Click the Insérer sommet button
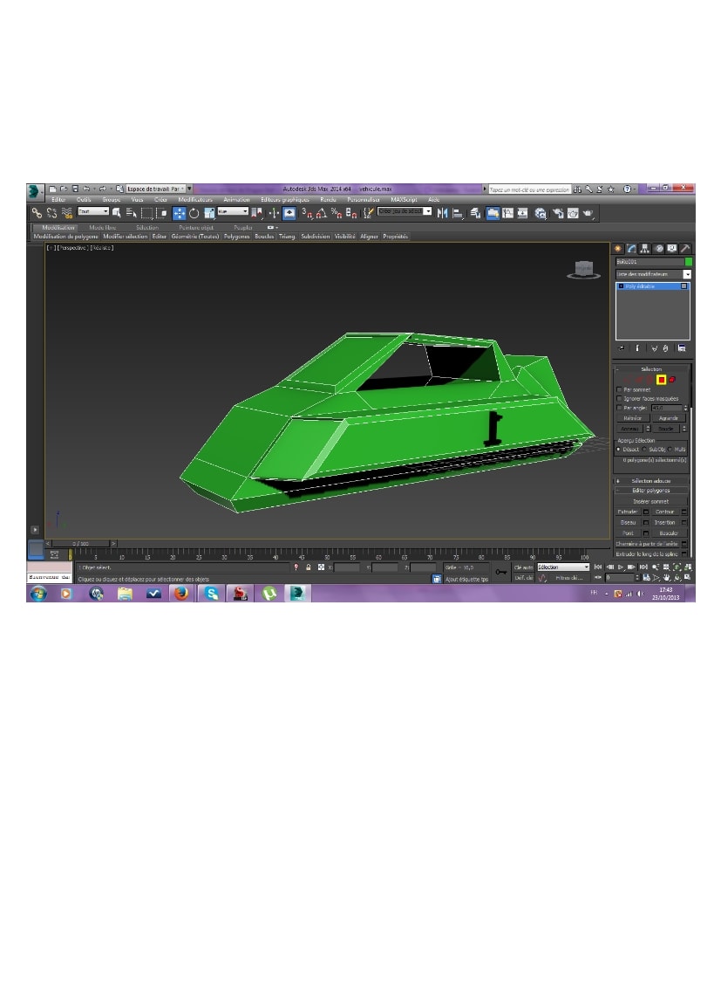Image resolution: width=721 pixels, height=997 pixels. [x=651, y=502]
